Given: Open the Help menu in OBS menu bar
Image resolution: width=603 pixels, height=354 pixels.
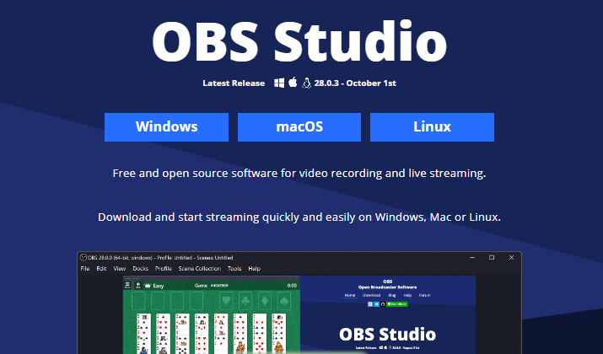Looking at the screenshot, I should coord(254,269).
